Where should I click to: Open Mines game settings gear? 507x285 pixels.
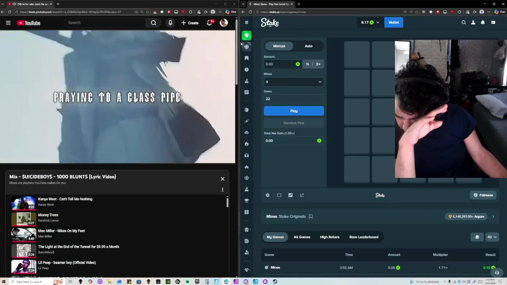[x=268, y=195]
